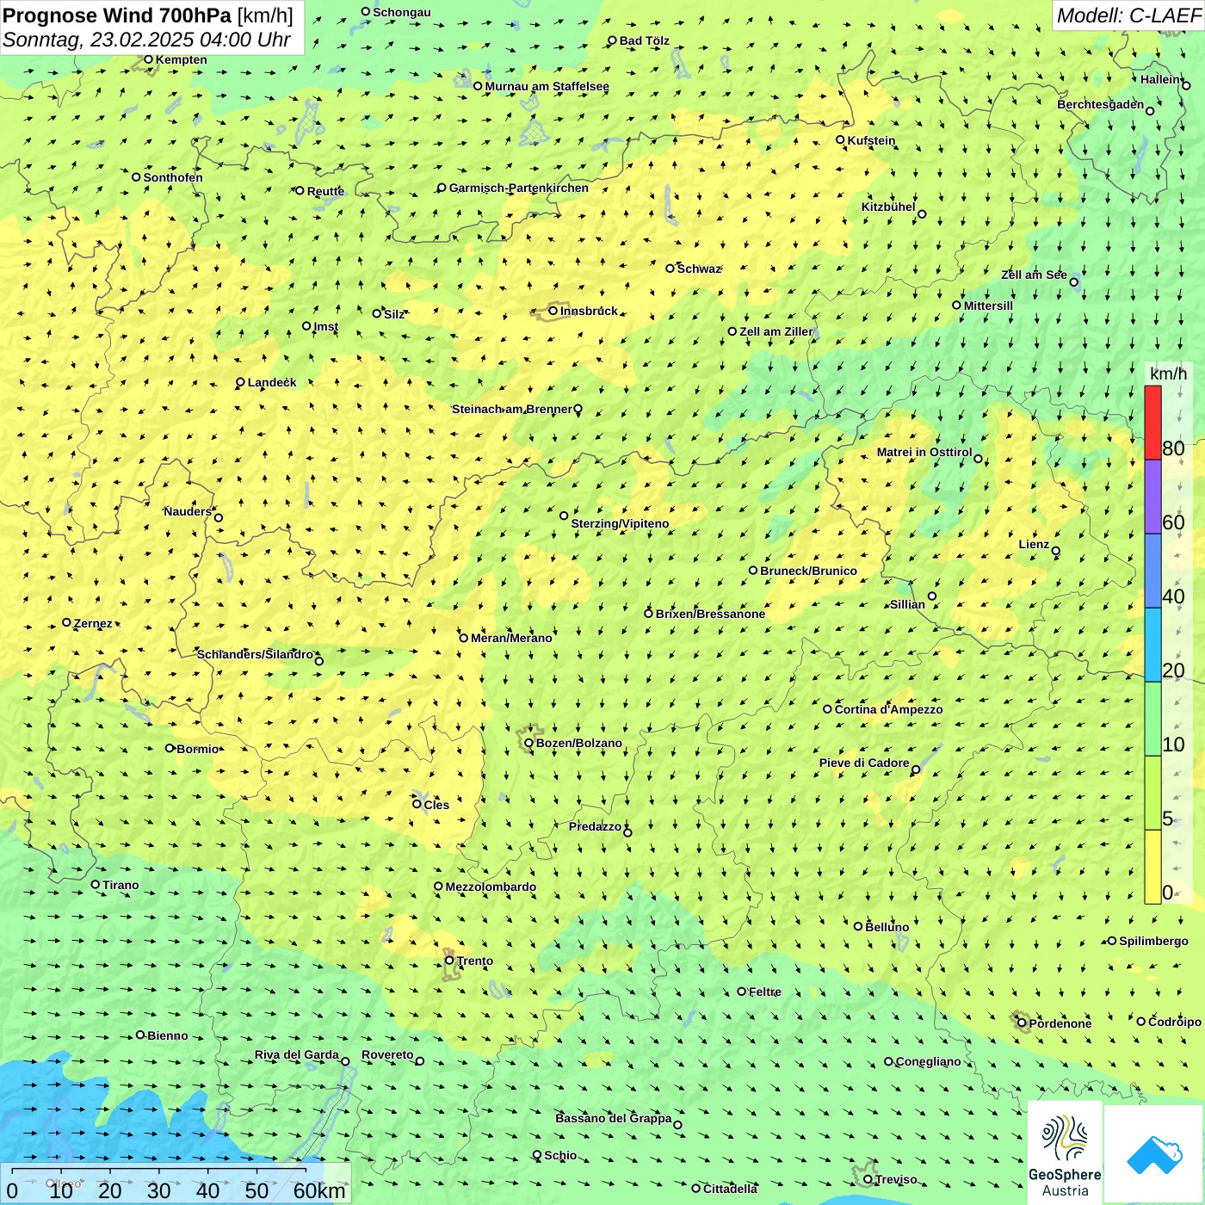Click the Trento city marker
The width and height of the screenshot is (1205, 1205).
(x=449, y=961)
